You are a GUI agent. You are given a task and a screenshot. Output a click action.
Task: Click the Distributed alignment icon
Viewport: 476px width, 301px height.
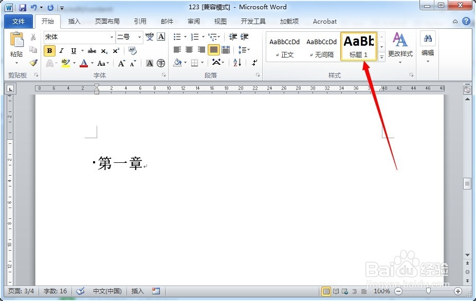click(x=226, y=49)
